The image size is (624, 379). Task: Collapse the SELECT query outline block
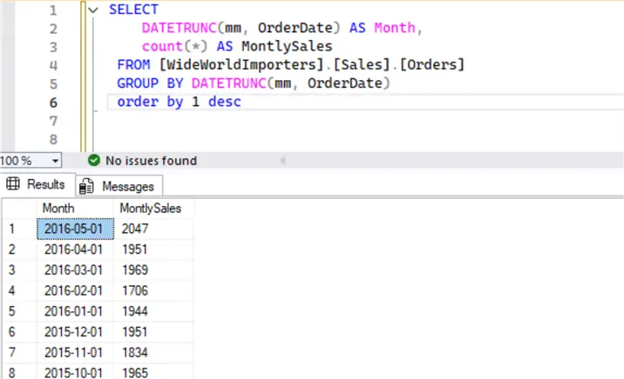pyautogui.click(x=93, y=10)
